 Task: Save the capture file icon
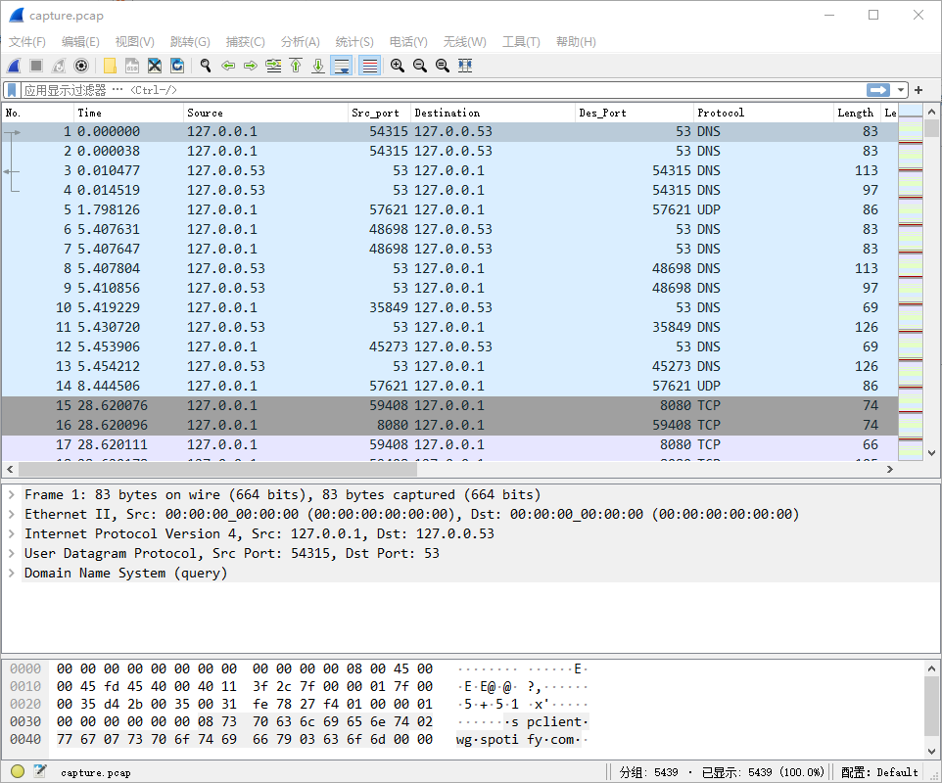pyautogui.click(x=132, y=66)
